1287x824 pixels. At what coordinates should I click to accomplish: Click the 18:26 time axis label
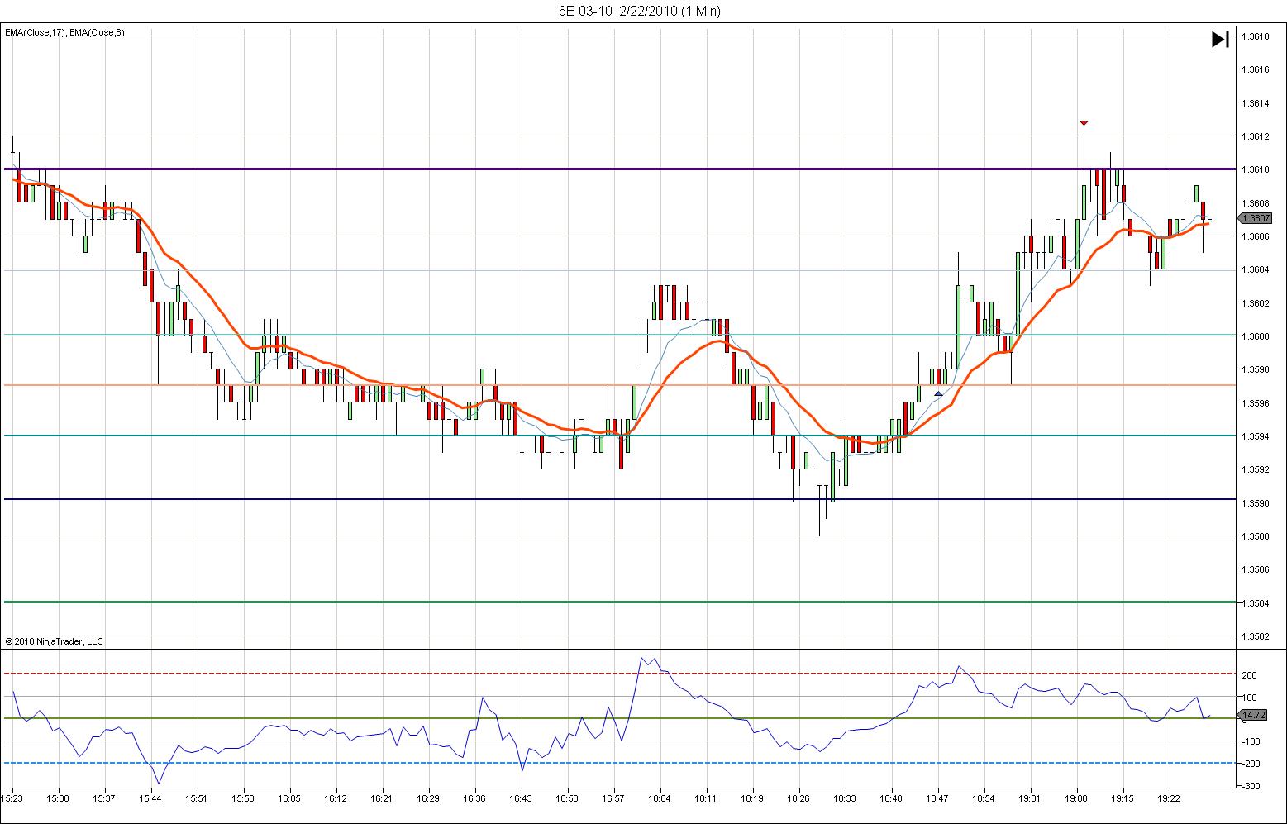point(798,799)
